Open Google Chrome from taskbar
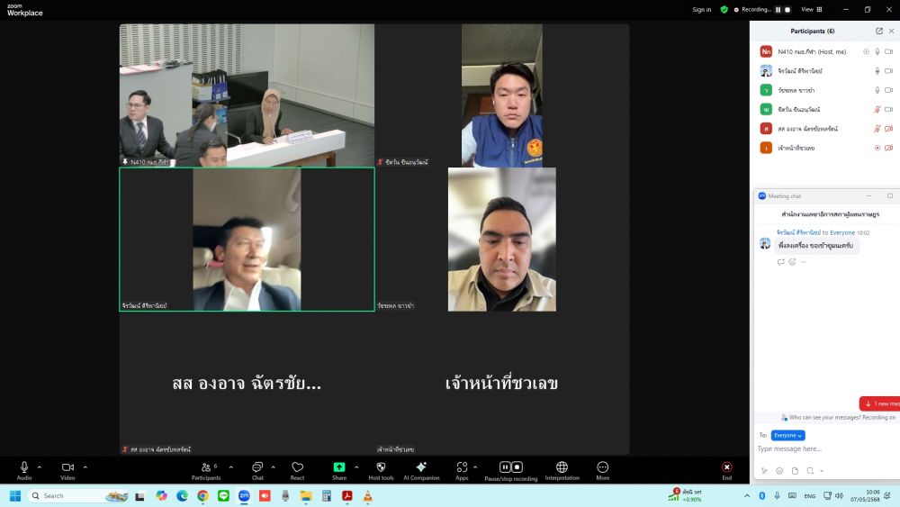900x507 pixels. point(202,495)
